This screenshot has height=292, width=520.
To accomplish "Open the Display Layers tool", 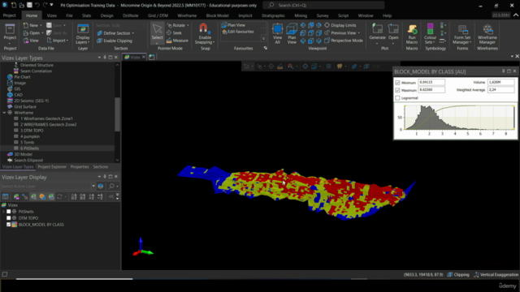I will tap(83, 34).
